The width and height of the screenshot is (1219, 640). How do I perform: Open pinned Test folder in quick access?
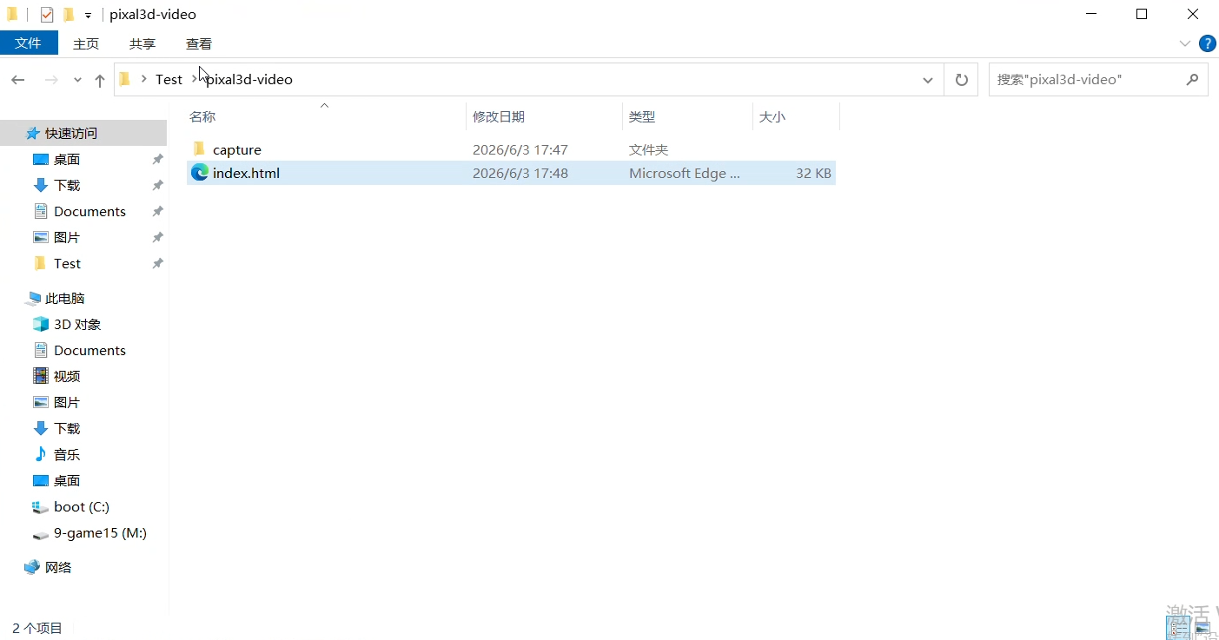(67, 263)
